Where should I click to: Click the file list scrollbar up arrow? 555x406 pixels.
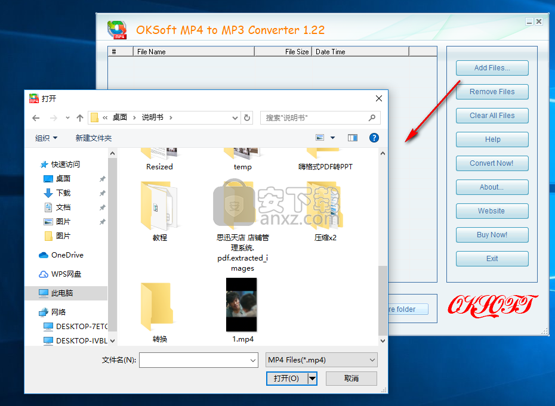click(x=383, y=153)
